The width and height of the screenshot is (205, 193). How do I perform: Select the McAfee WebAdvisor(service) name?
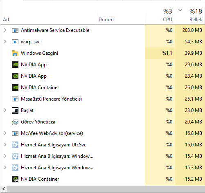click(52, 133)
